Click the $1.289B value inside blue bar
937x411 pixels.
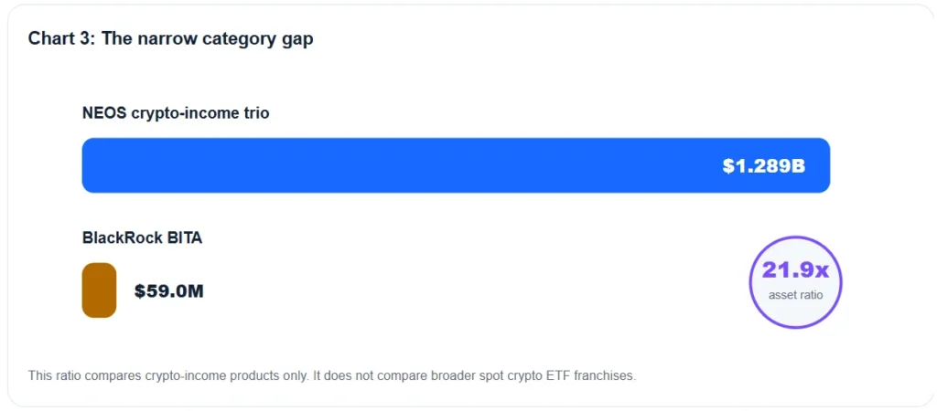764,166
